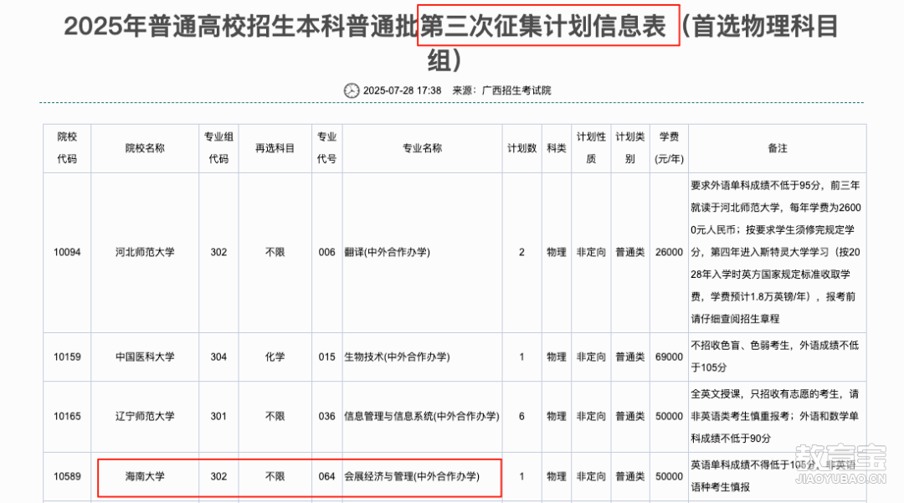Click the 会展经济与管理(中外合作办学) major cell
The width and height of the screenshot is (904, 503).
422,476
